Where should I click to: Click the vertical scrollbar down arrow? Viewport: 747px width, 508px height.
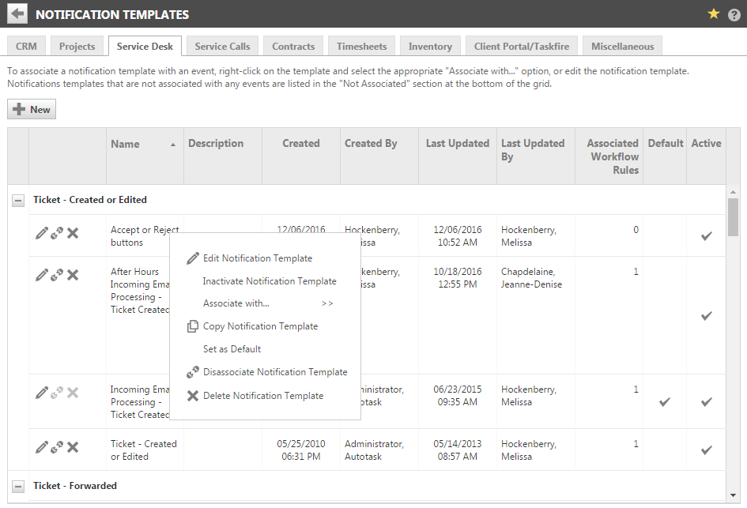(x=733, y=496)
